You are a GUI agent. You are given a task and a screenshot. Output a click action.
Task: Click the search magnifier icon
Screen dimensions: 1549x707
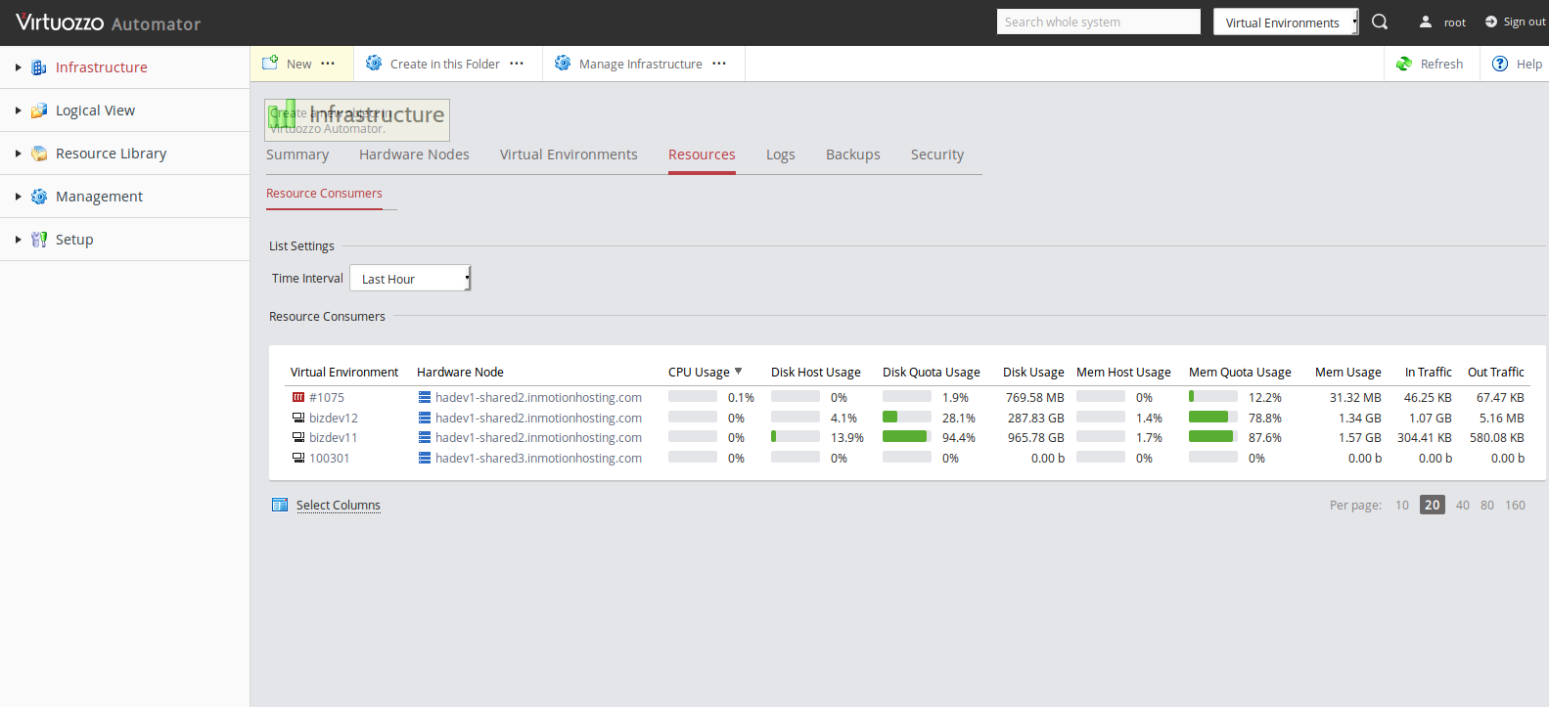click(x=1380, y=22)
